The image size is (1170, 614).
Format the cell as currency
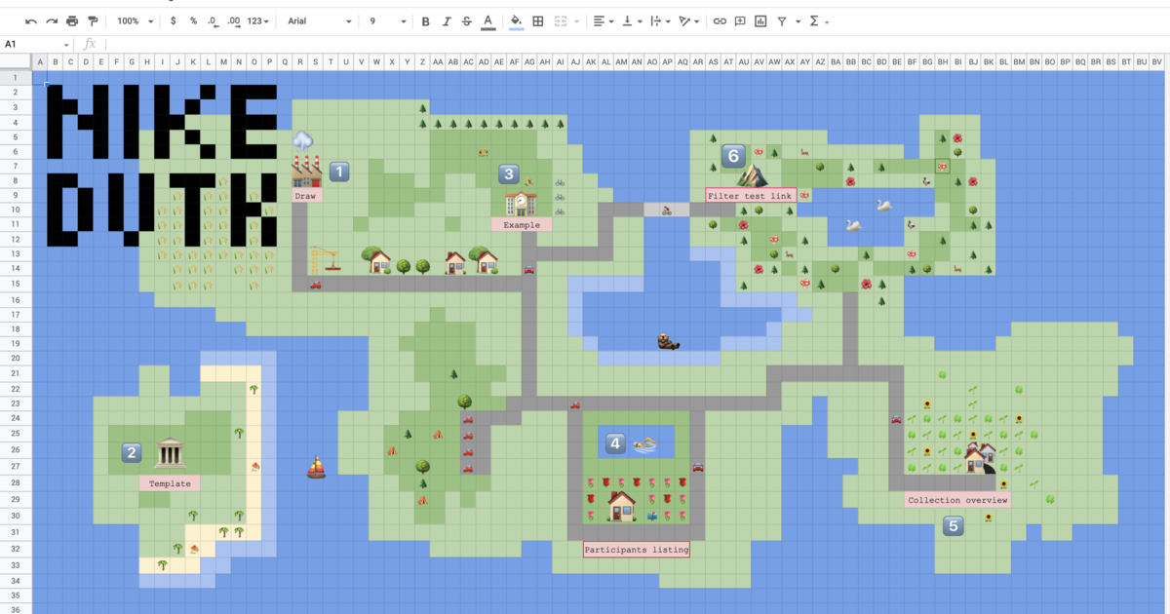click(x=174, y=20)
